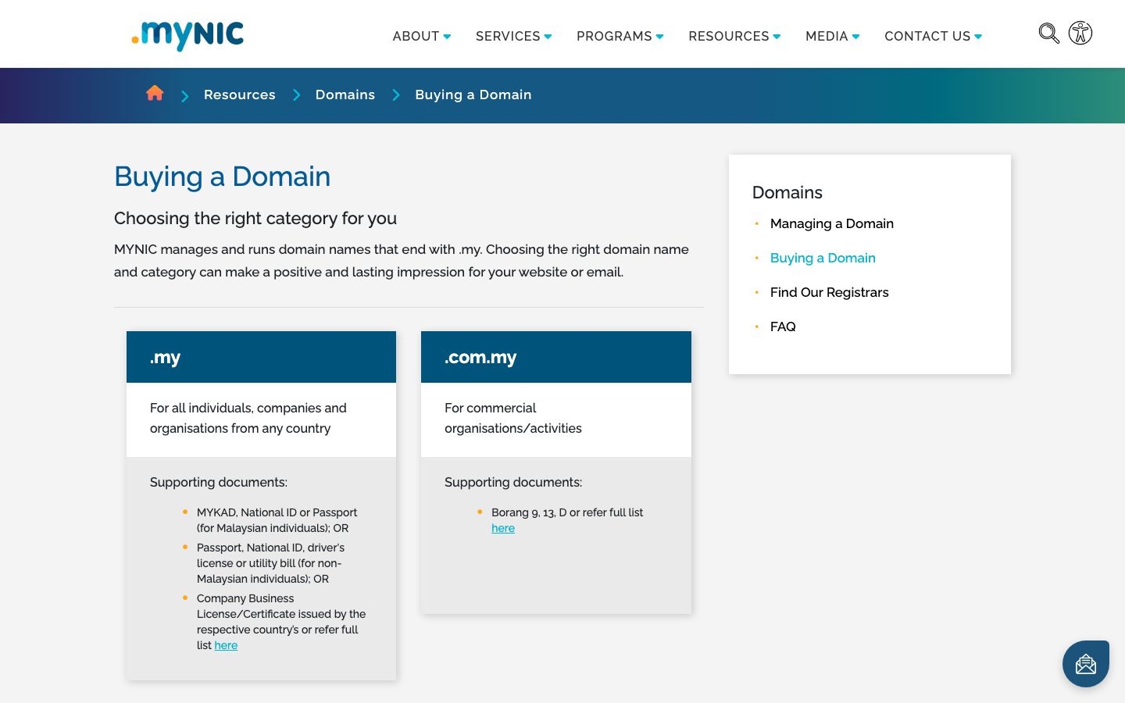
Task: Click the 'Buying a Domain' page heading
Action: click(x=223, y=177)
